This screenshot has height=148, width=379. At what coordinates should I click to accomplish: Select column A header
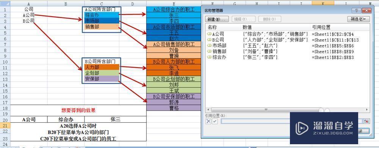(x=29, y=4)
